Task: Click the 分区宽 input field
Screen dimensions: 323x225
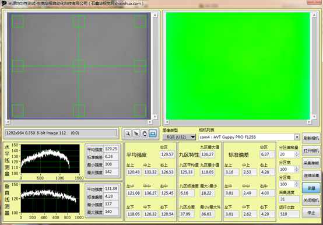Action: click(286, 169)
